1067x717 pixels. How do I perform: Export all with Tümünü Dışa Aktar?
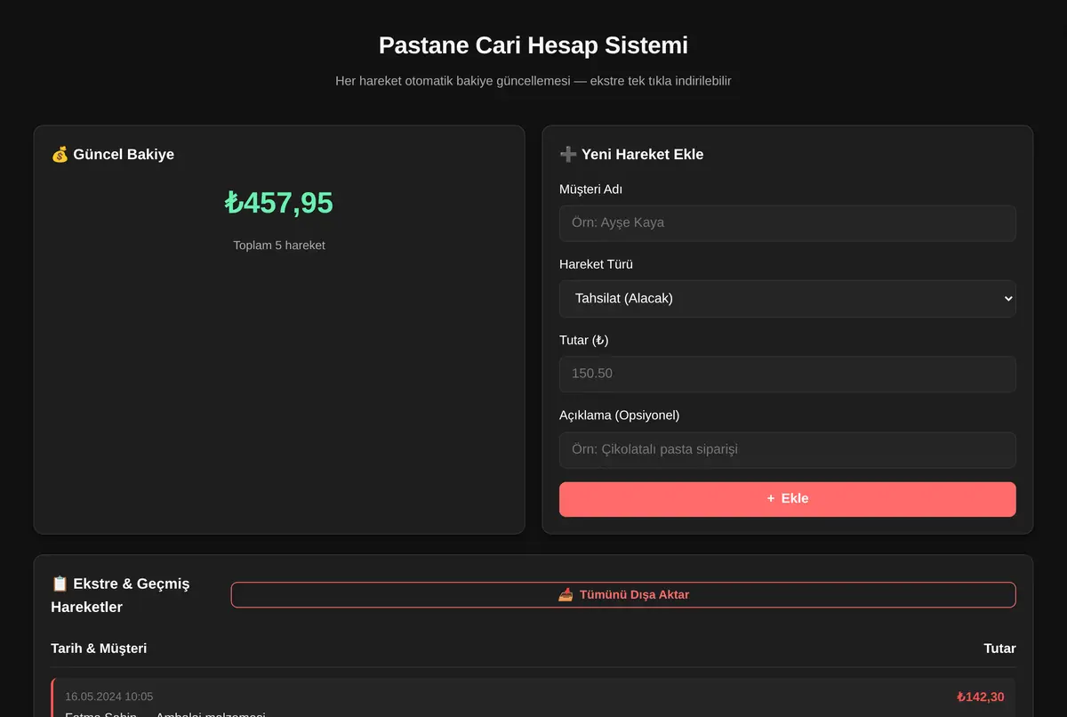click(623, 595)
